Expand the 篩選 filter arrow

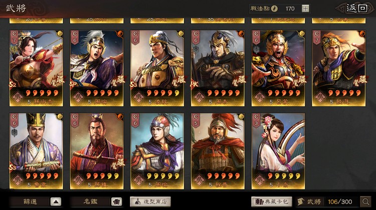[x=56, y=202]
